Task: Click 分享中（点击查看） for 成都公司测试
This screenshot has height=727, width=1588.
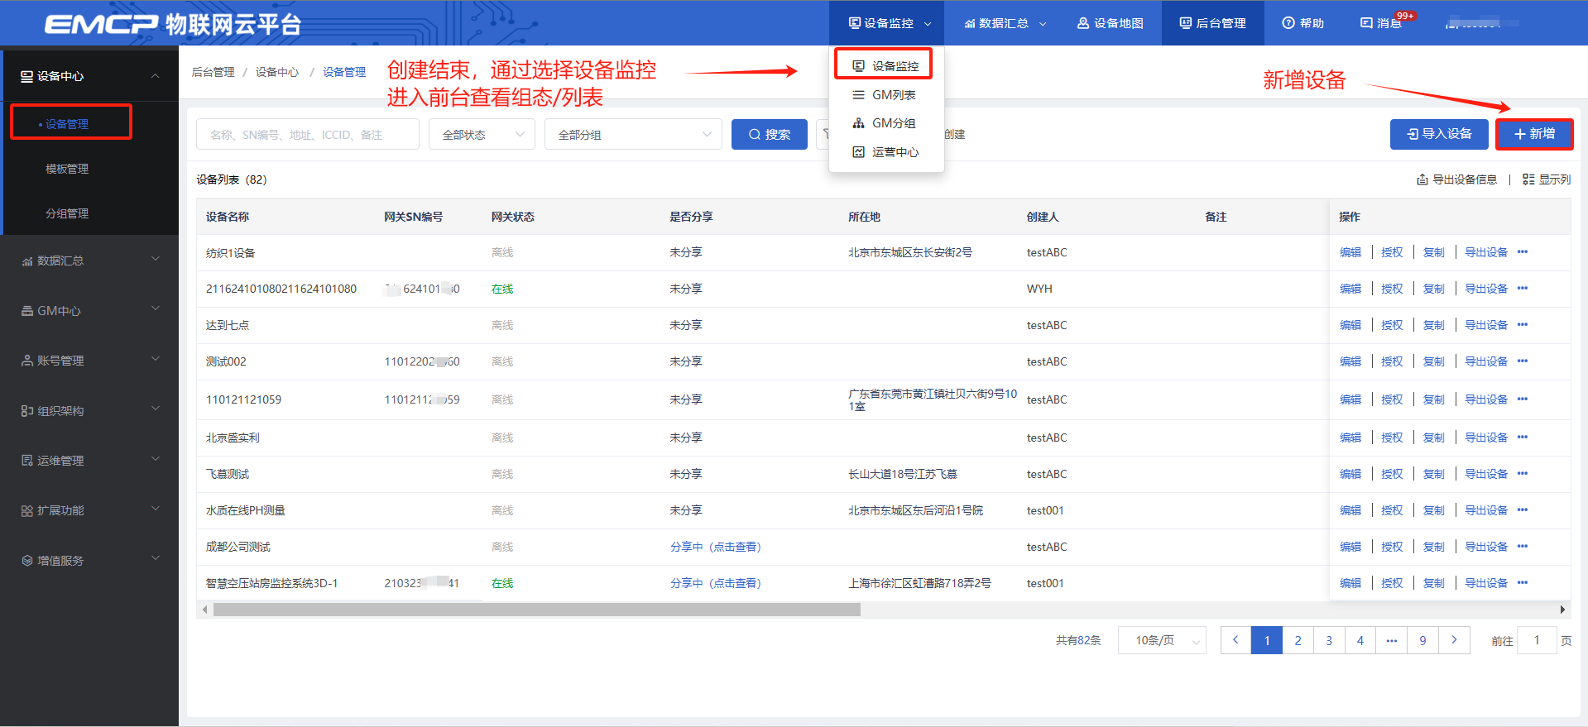Action: point(716,547)
